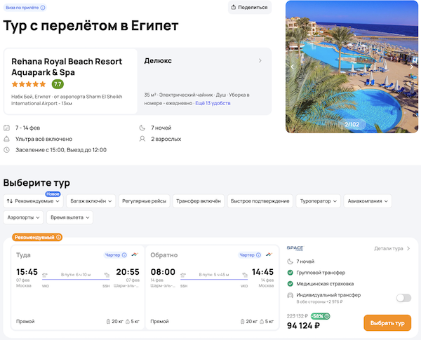Click the info icon beside 'Виза по прилёте'
421x340 pixels.
(43, 8)
